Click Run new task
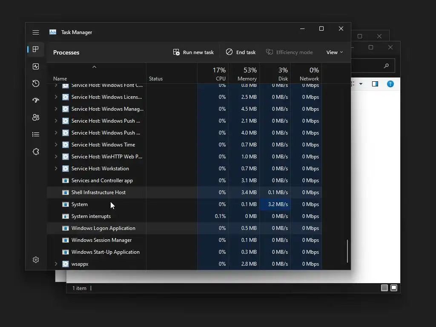 point(194,52)
